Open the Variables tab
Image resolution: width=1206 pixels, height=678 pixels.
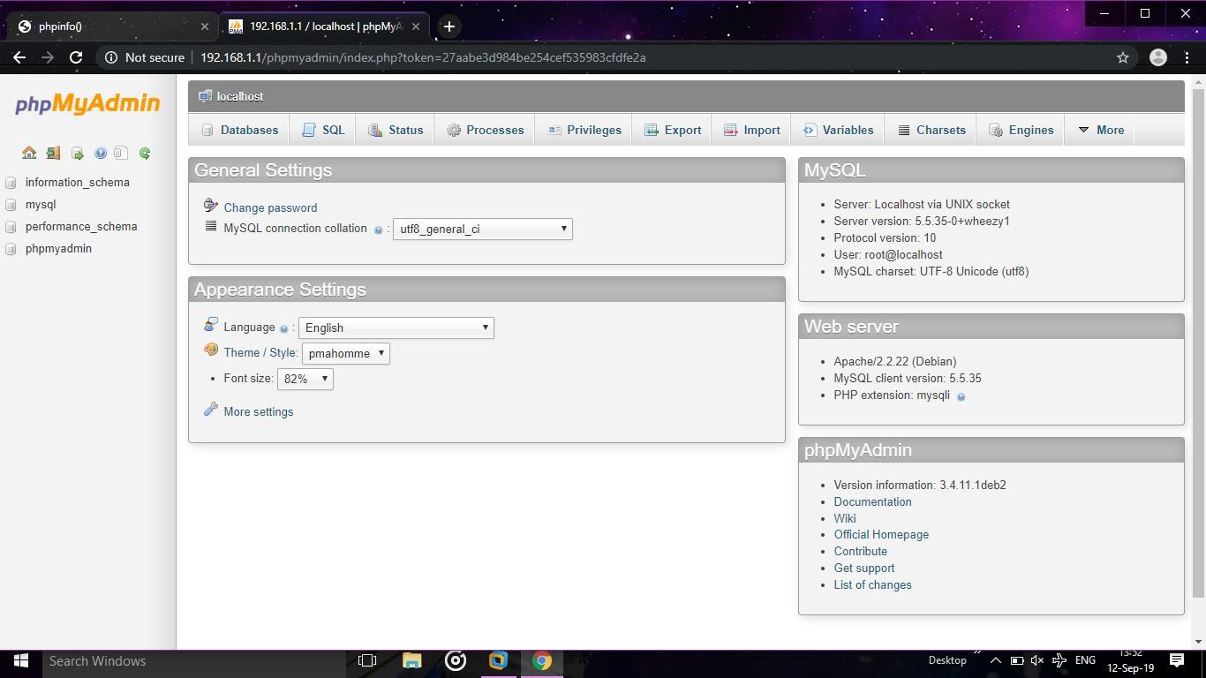(x=838, y=130)
